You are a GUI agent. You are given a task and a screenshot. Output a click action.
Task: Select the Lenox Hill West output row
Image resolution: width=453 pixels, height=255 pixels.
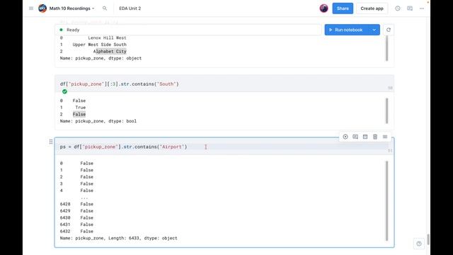93,38
